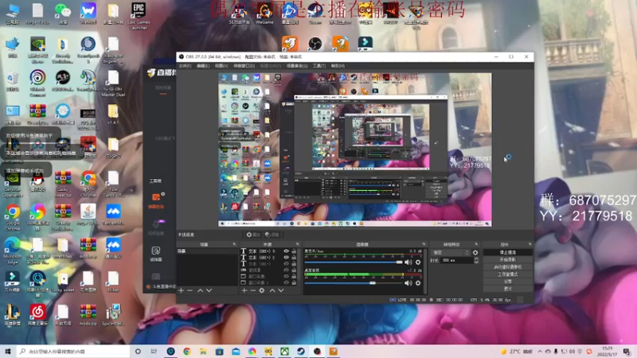Image resolution: width=637 pixels, height=358 pixels.
Task: Move the scene up in the Scenes panel
Action: (201, 290)
